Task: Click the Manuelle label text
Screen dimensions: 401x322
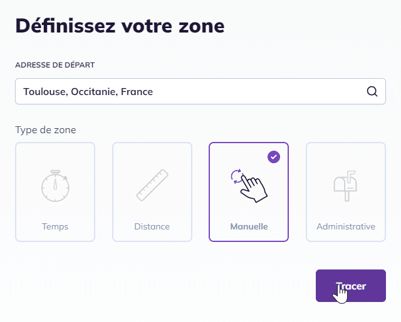Action: tap(249, 226)
